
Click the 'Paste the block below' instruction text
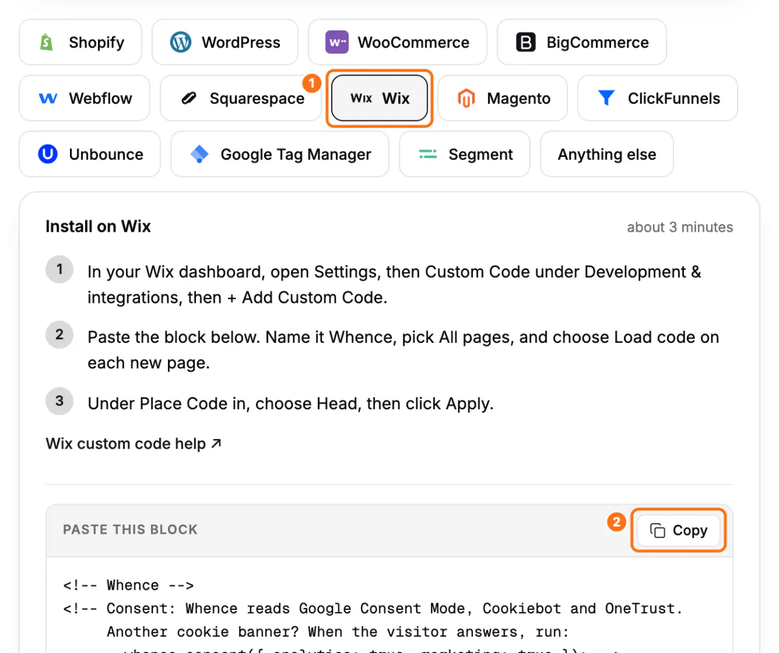pos(403,350)
